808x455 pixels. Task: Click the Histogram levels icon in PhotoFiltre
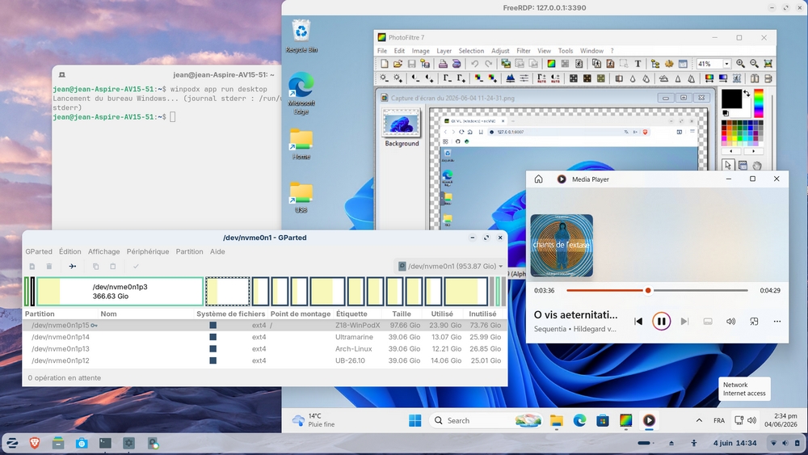click(x=510, y=78)
